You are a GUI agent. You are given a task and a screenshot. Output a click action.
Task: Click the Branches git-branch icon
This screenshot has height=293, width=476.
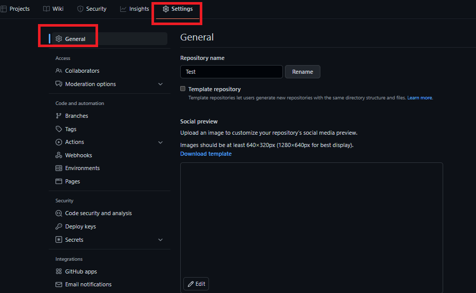click(59, 116)
